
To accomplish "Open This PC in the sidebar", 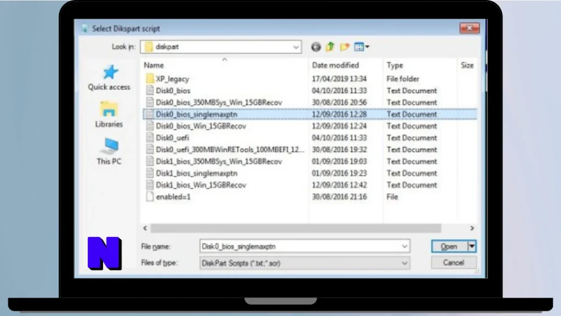I will 109,151.
